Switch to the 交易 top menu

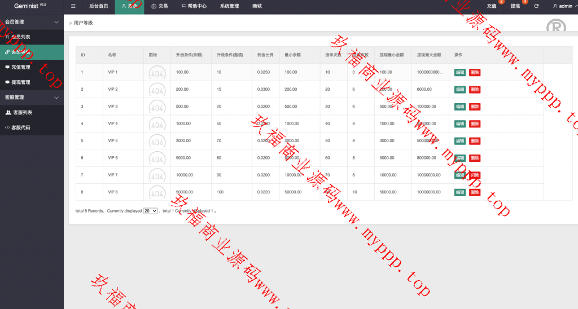pos(159,6)
